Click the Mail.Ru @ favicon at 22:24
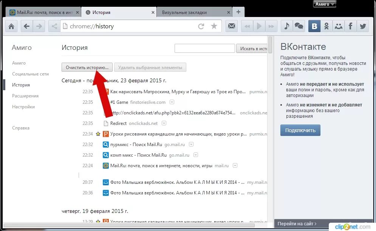 tap(106, 166)
